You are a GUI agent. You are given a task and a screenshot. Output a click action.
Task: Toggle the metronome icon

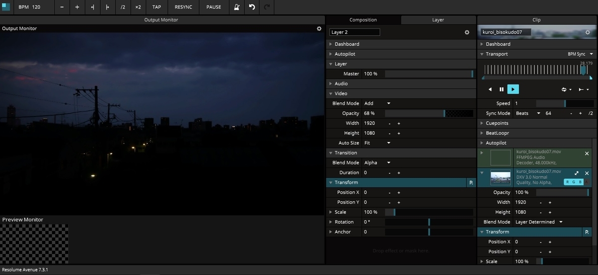point(237,7)
